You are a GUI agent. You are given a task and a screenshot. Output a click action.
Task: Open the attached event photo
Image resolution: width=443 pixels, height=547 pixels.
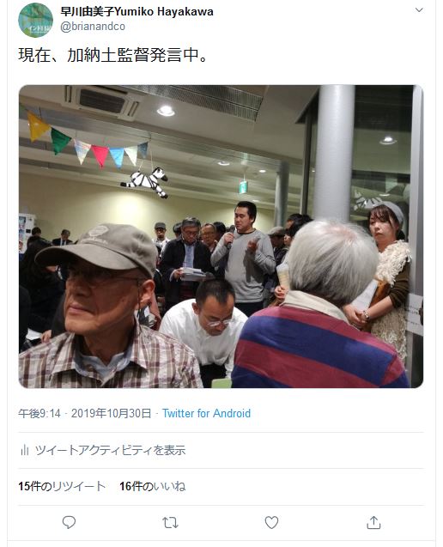click(x=221, y=236)
